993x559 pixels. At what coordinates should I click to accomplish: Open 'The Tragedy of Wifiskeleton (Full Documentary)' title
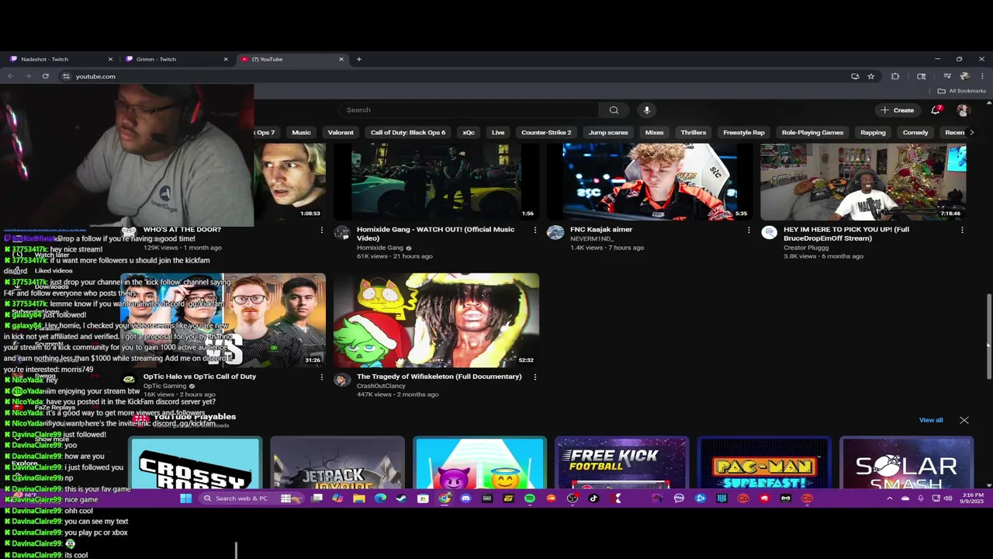439,377
